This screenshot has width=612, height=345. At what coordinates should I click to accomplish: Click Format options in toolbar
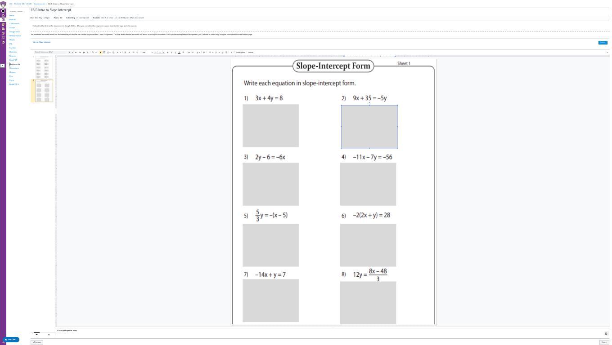coord(240,52)
